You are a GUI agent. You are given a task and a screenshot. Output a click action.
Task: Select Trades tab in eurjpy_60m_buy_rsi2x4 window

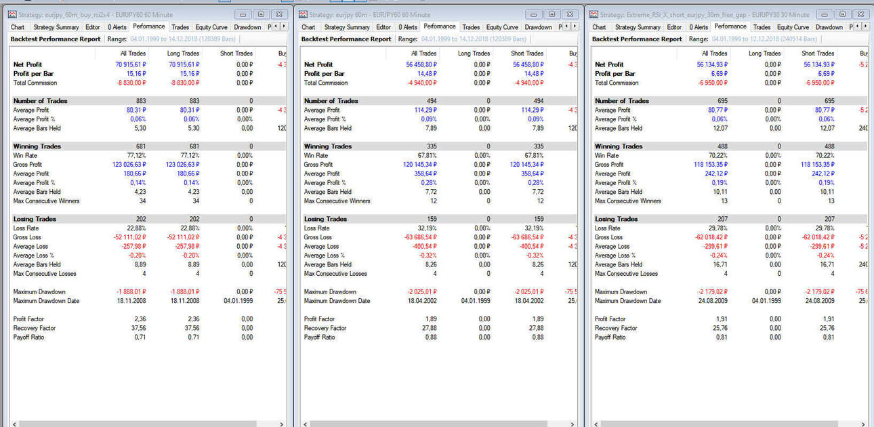(180, 27)
